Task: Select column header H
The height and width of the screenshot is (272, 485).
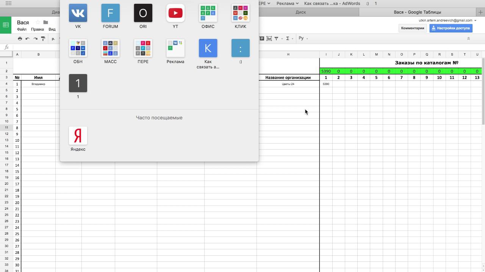Action: point(288,54)
